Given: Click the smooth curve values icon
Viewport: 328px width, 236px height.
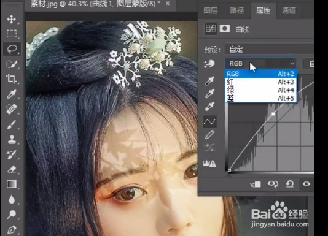Looking at the screenshot, I should point(209,148).
